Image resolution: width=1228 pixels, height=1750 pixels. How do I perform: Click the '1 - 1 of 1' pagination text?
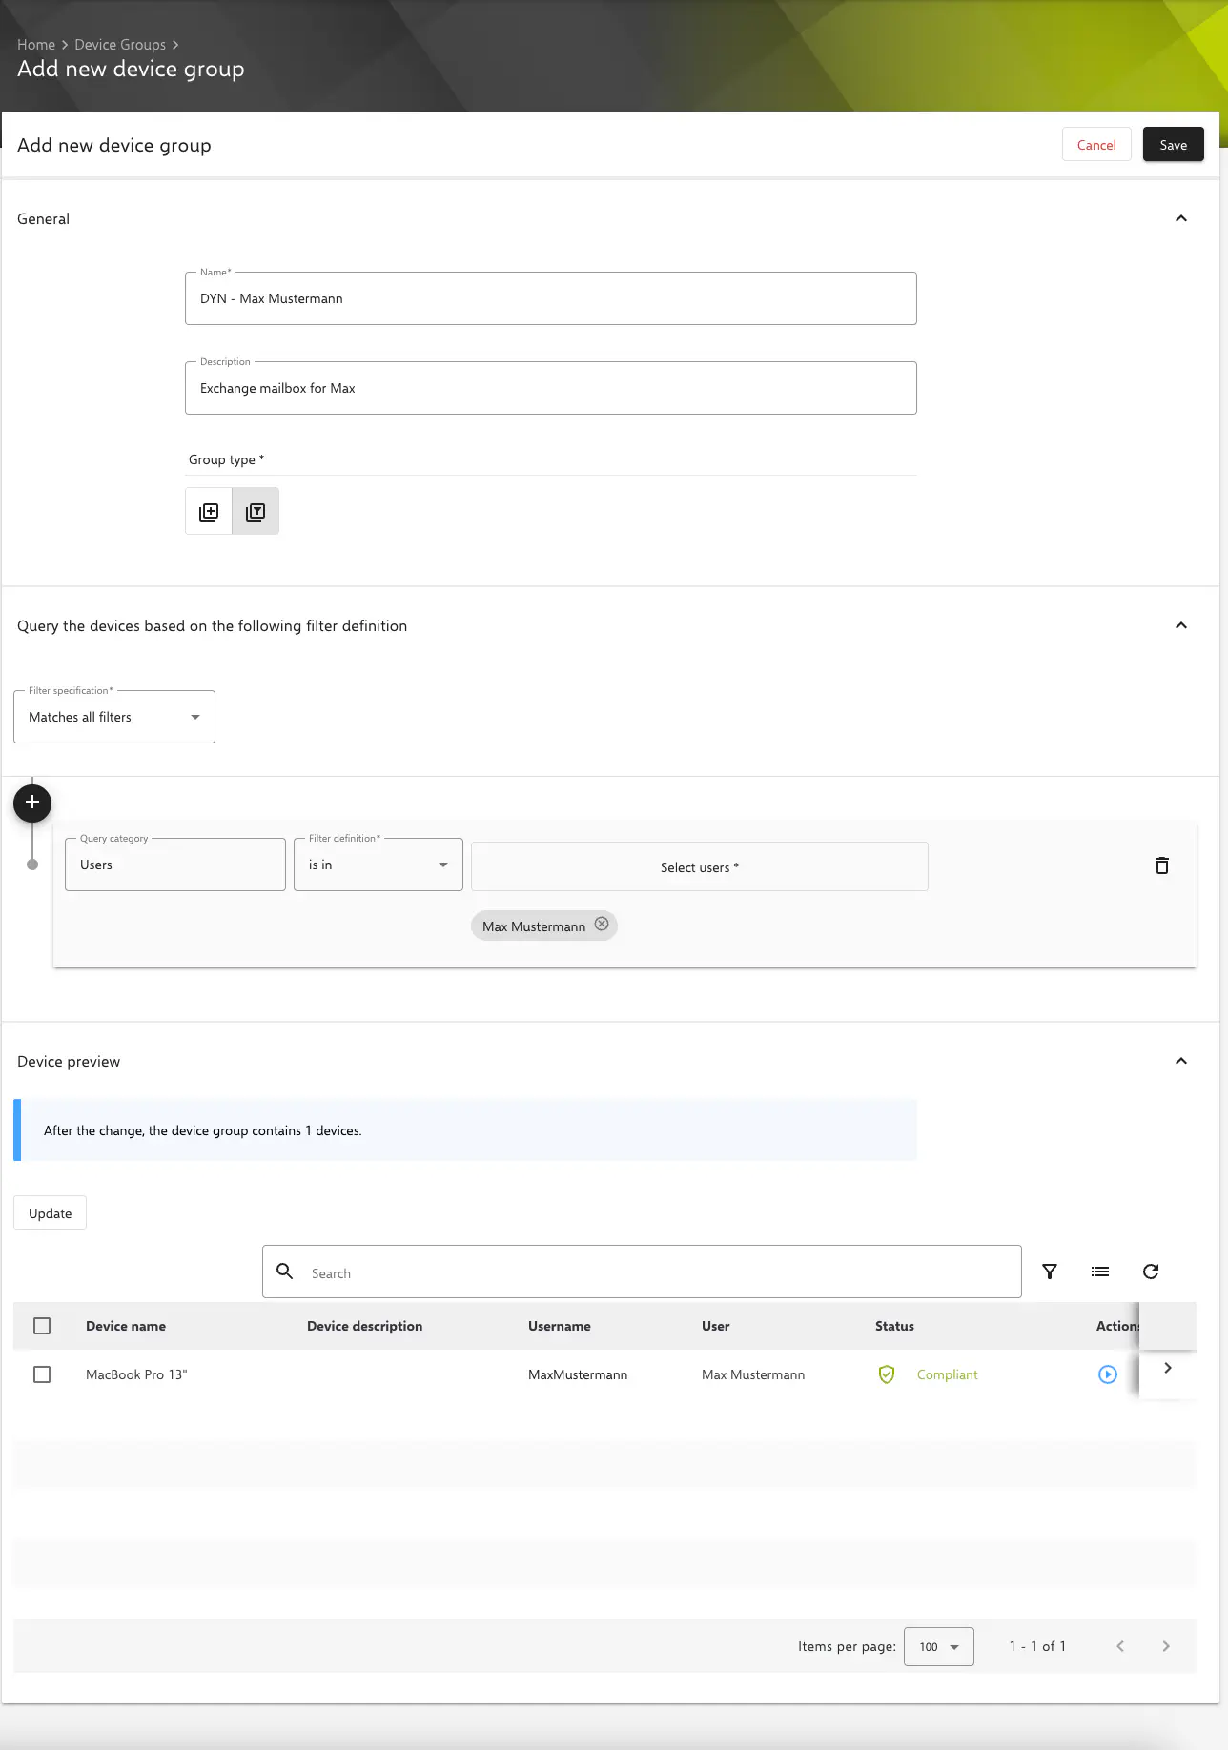(x=1037, y=1646)
